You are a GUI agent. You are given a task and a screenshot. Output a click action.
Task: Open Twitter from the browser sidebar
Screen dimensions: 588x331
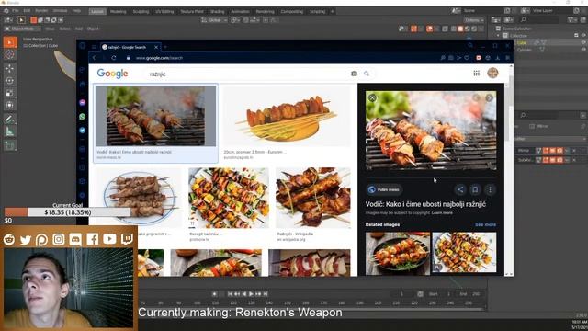tap(83, 131)
